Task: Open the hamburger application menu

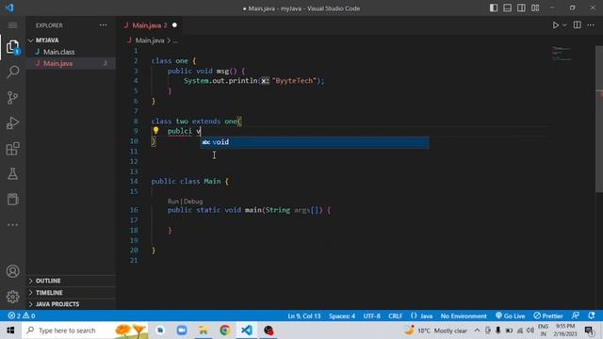Action: tap(12, 25)
